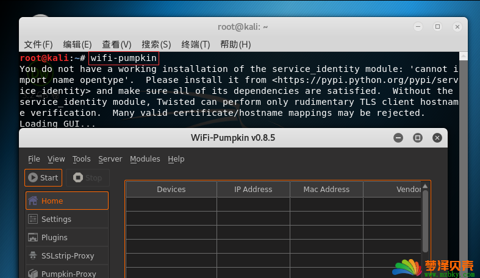Click the Vendor column header
This screenshot has height=278, width=480.
tap(392, 190)
